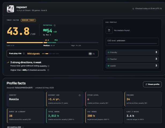Click the паразит profile avatar
This screenshot has height=128, width=165.
coord(10,9)
